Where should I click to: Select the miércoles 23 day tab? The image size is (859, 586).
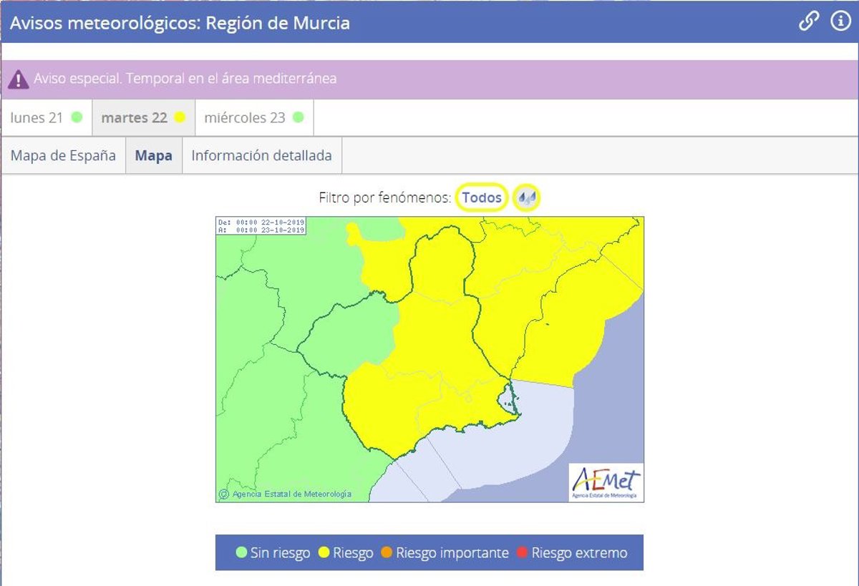point(245,118)
